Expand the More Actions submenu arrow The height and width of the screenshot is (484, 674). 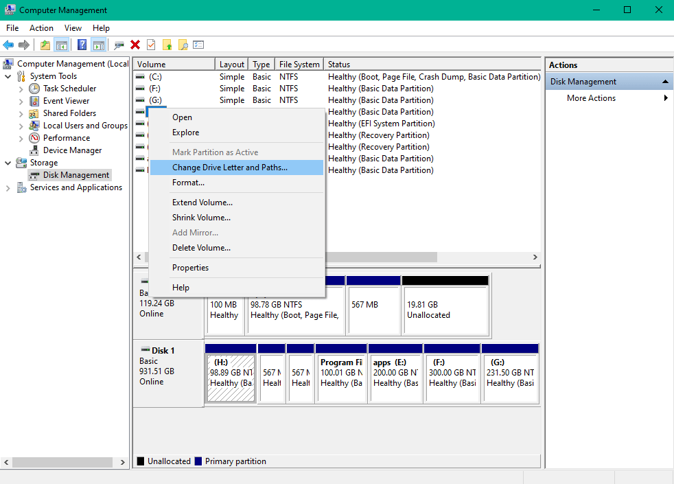(x=666, y=98)
